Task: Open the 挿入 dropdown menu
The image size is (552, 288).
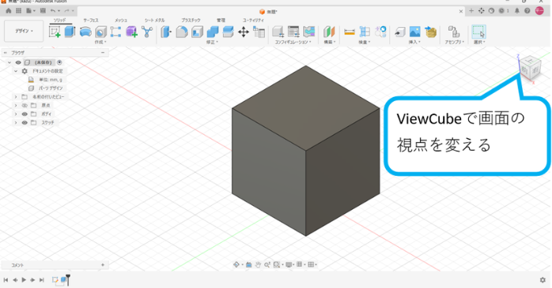Action: click(x=414, y=42)
